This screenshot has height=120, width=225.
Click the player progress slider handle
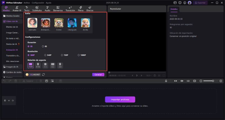pyautogui.click(x=109, y=72)
